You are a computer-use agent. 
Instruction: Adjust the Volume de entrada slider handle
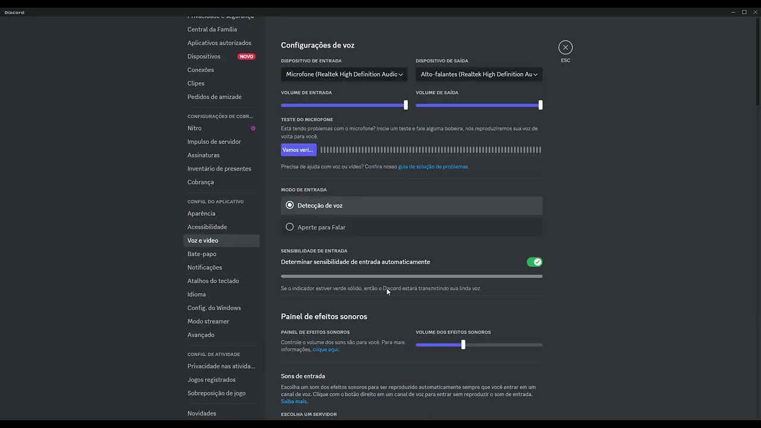[x=405, y=105]
